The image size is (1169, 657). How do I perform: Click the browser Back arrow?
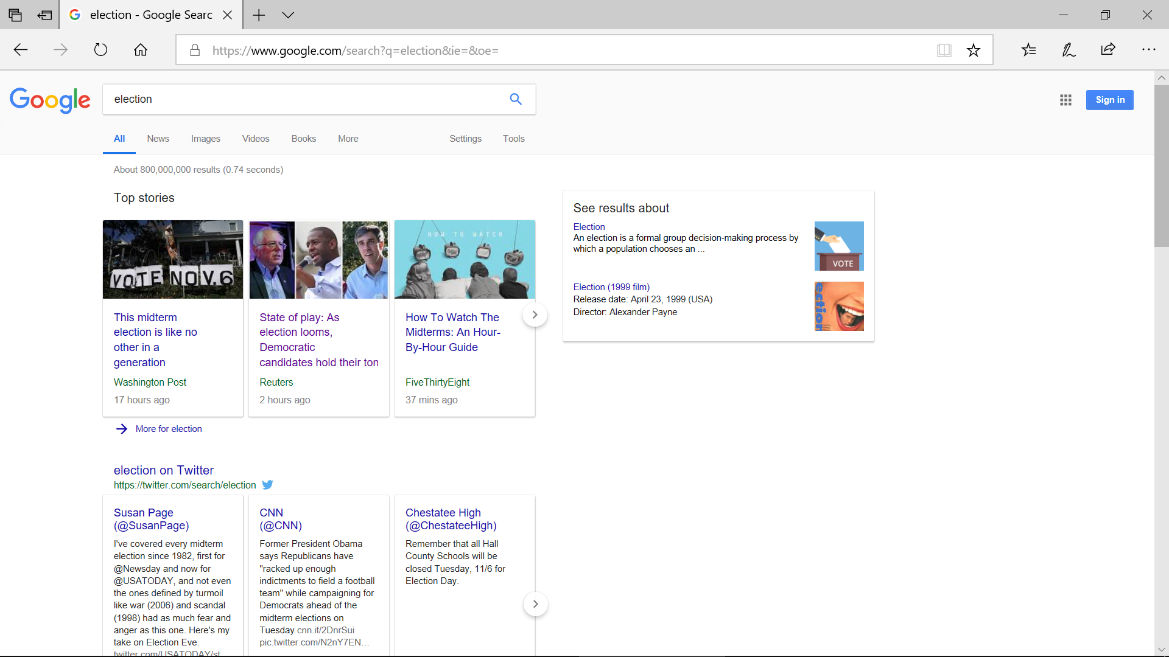point(21,50)
